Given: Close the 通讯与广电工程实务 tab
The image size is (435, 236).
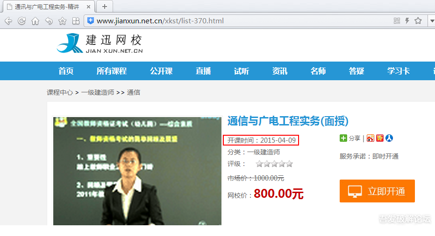Looking at the screenshot, I should click(88, 7).
